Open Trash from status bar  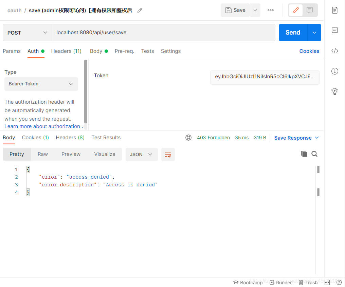tap(308, 282)
